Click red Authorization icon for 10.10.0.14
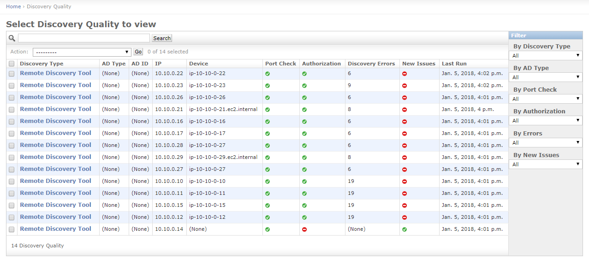The height and width of the screenshot is (258, 589). coord(304,229)
